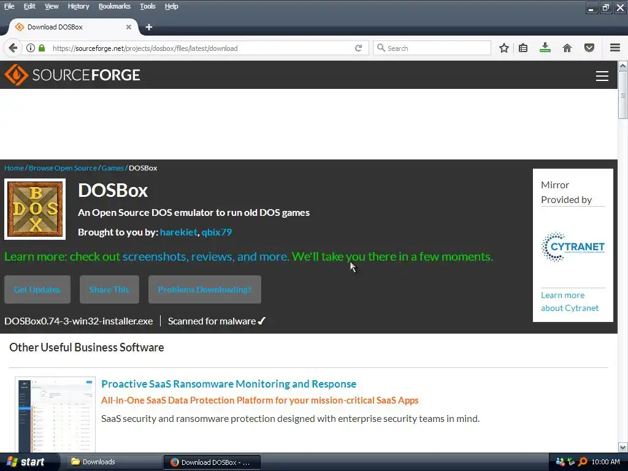Click the 'All-in-One SaaS Data Protection Platform' text

pos(260,400)
